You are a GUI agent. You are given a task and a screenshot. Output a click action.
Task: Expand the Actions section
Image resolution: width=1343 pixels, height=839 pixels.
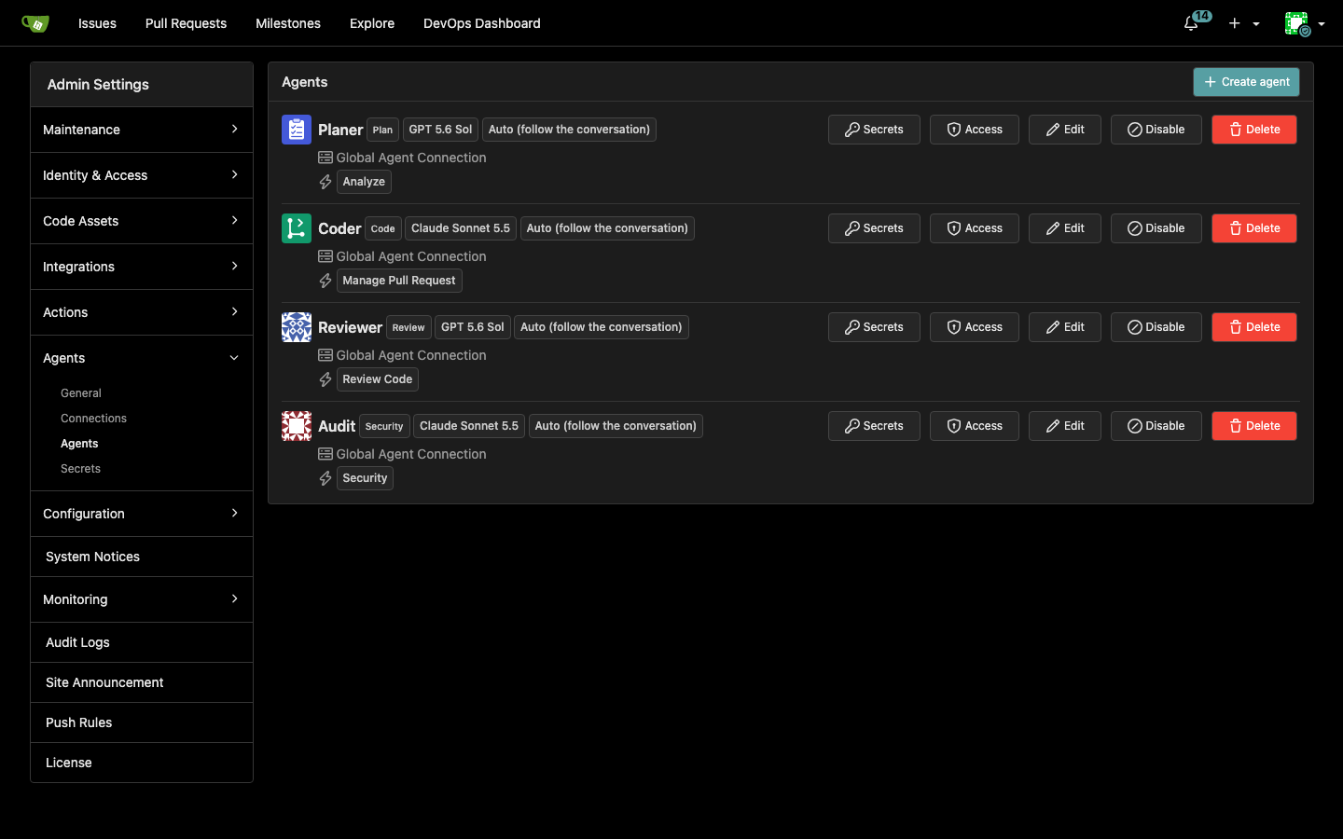coord(142,312)
